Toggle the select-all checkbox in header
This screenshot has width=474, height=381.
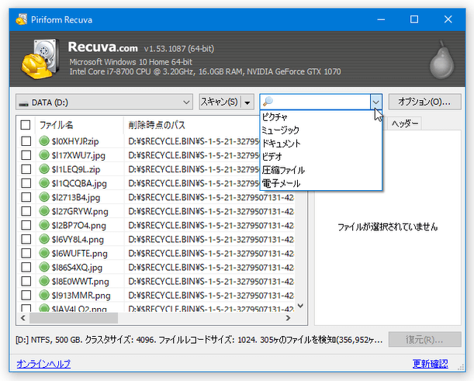(x=26, y=125)
